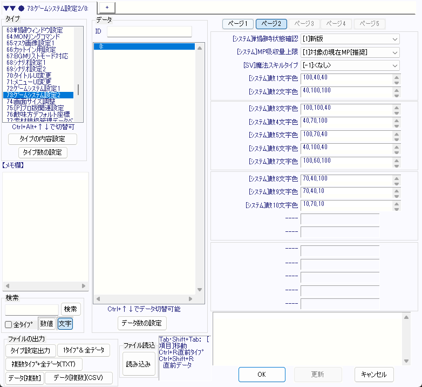Open タイプの内容設定 settings
Viewport: 422px width, 387px height.
43,139
